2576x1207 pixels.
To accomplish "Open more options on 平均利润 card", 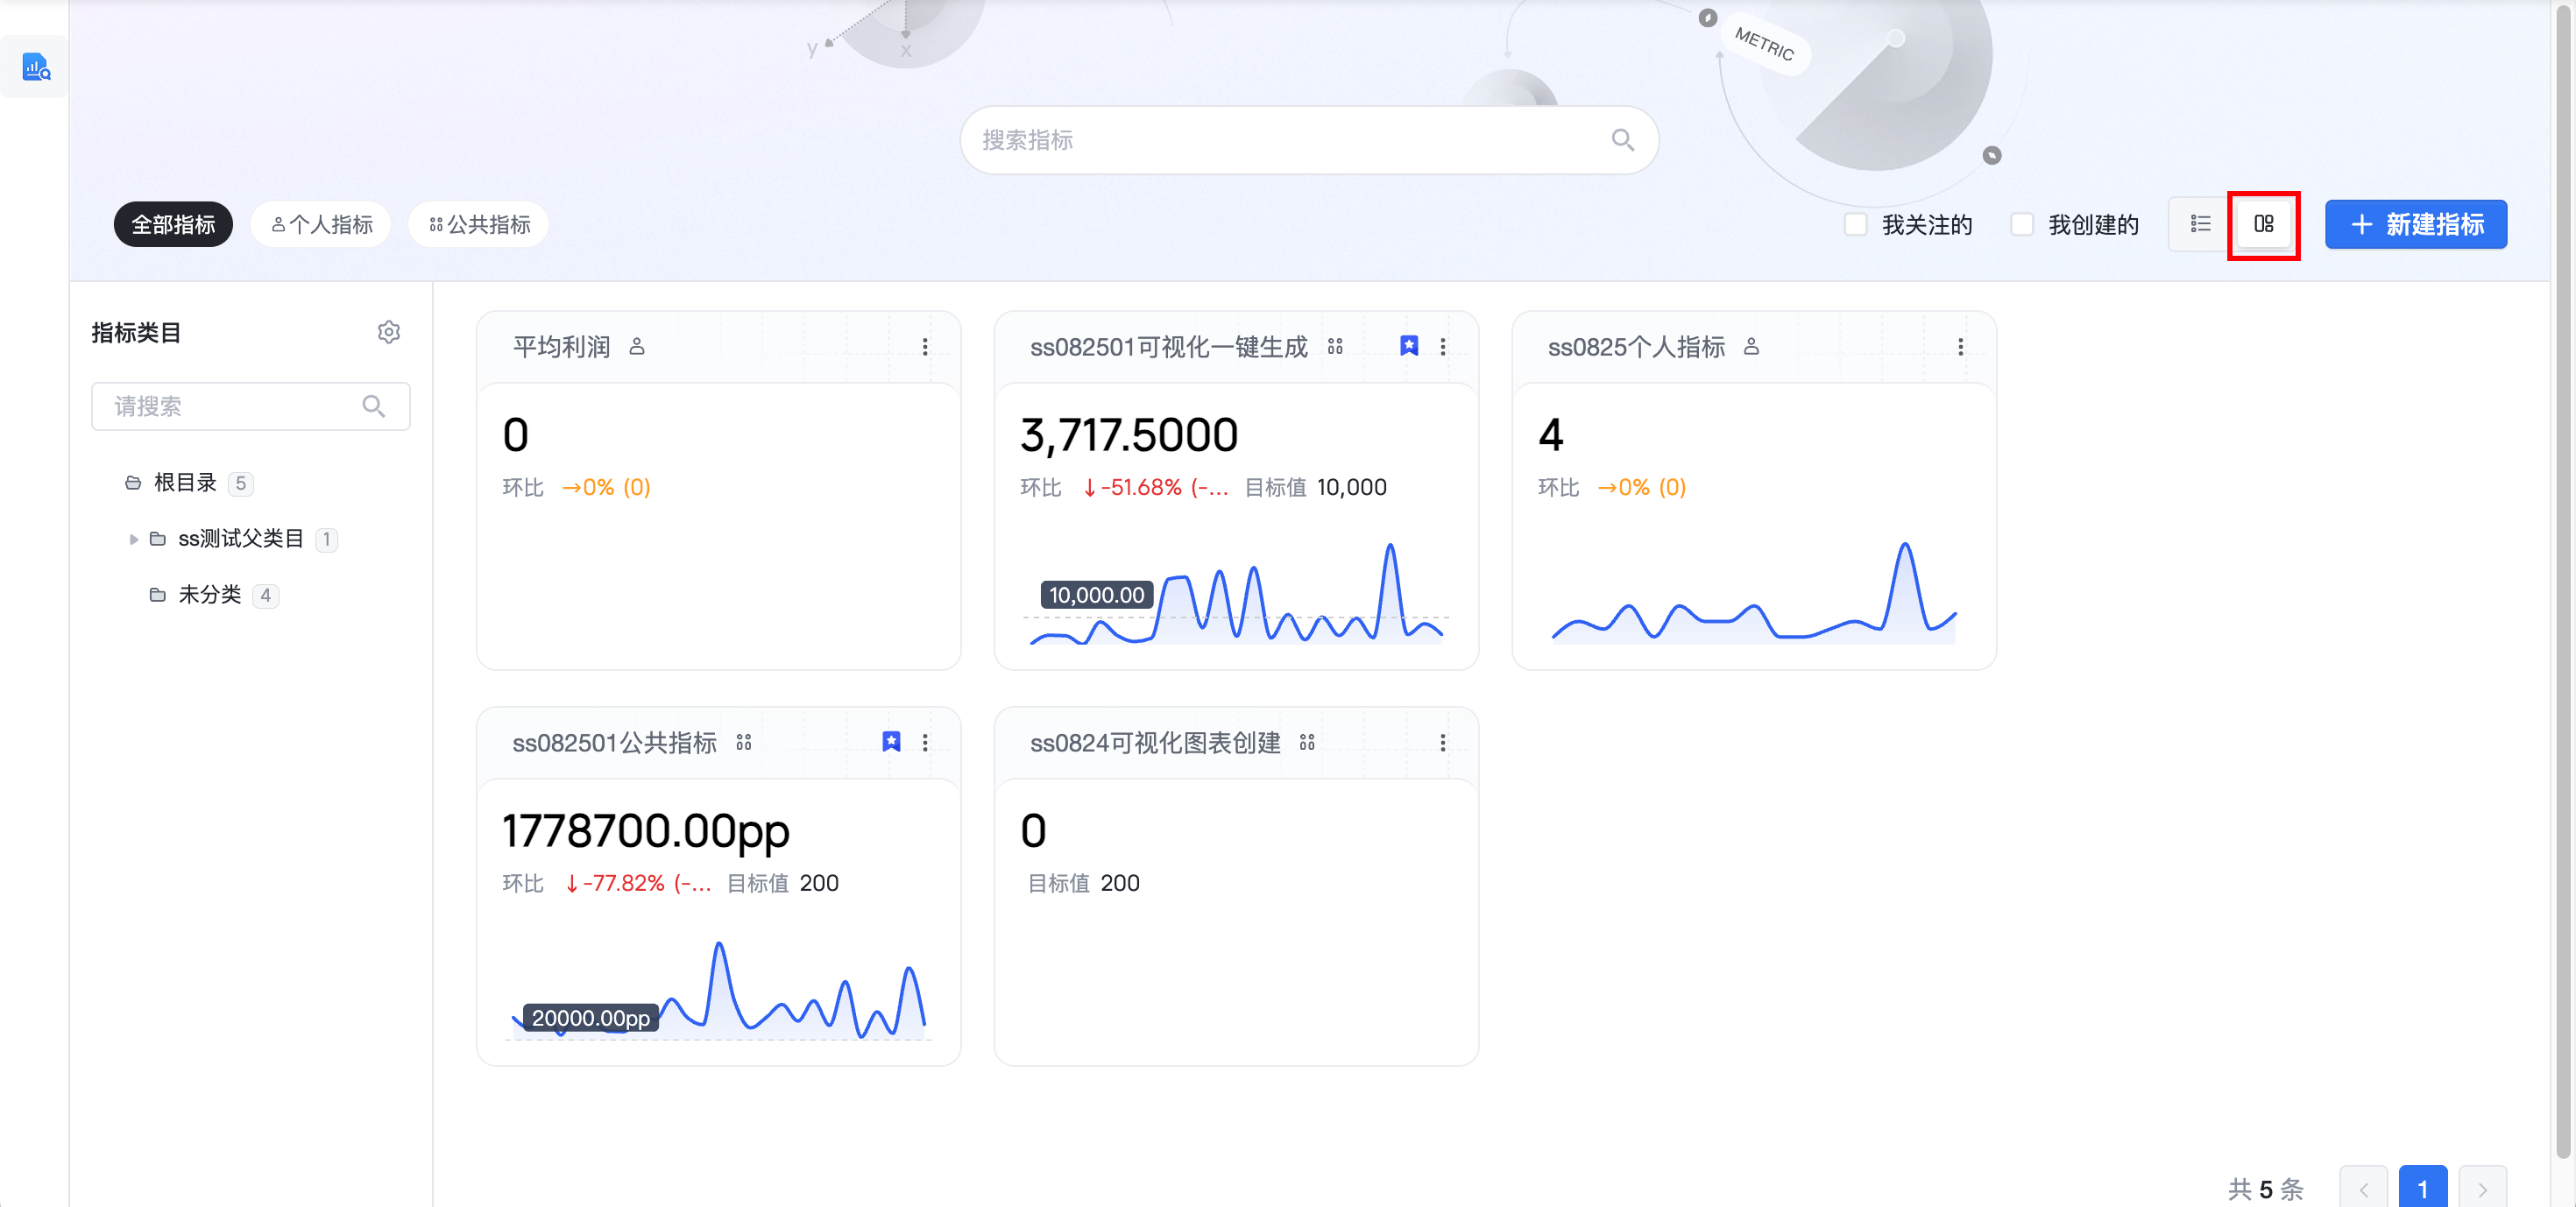I will pyautogui.click(x=925, y=346).
